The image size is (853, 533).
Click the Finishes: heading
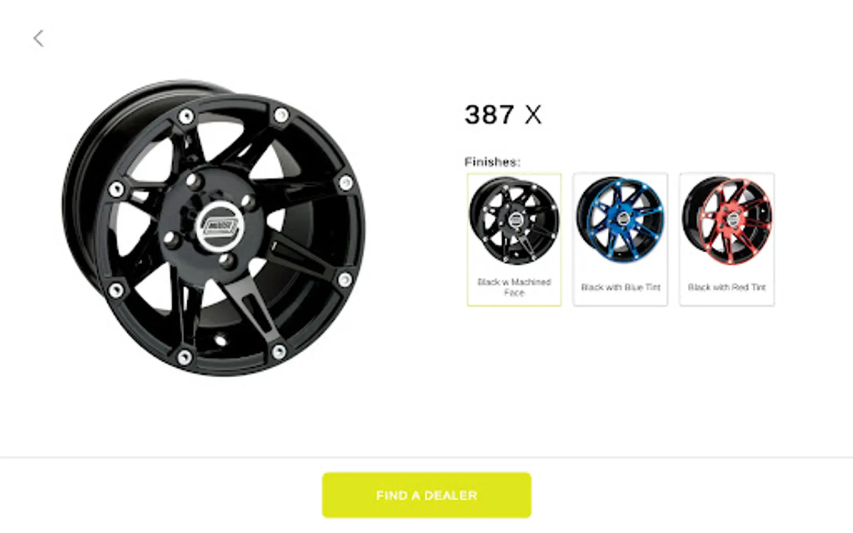pyautogui.click(x=492, y=162)
